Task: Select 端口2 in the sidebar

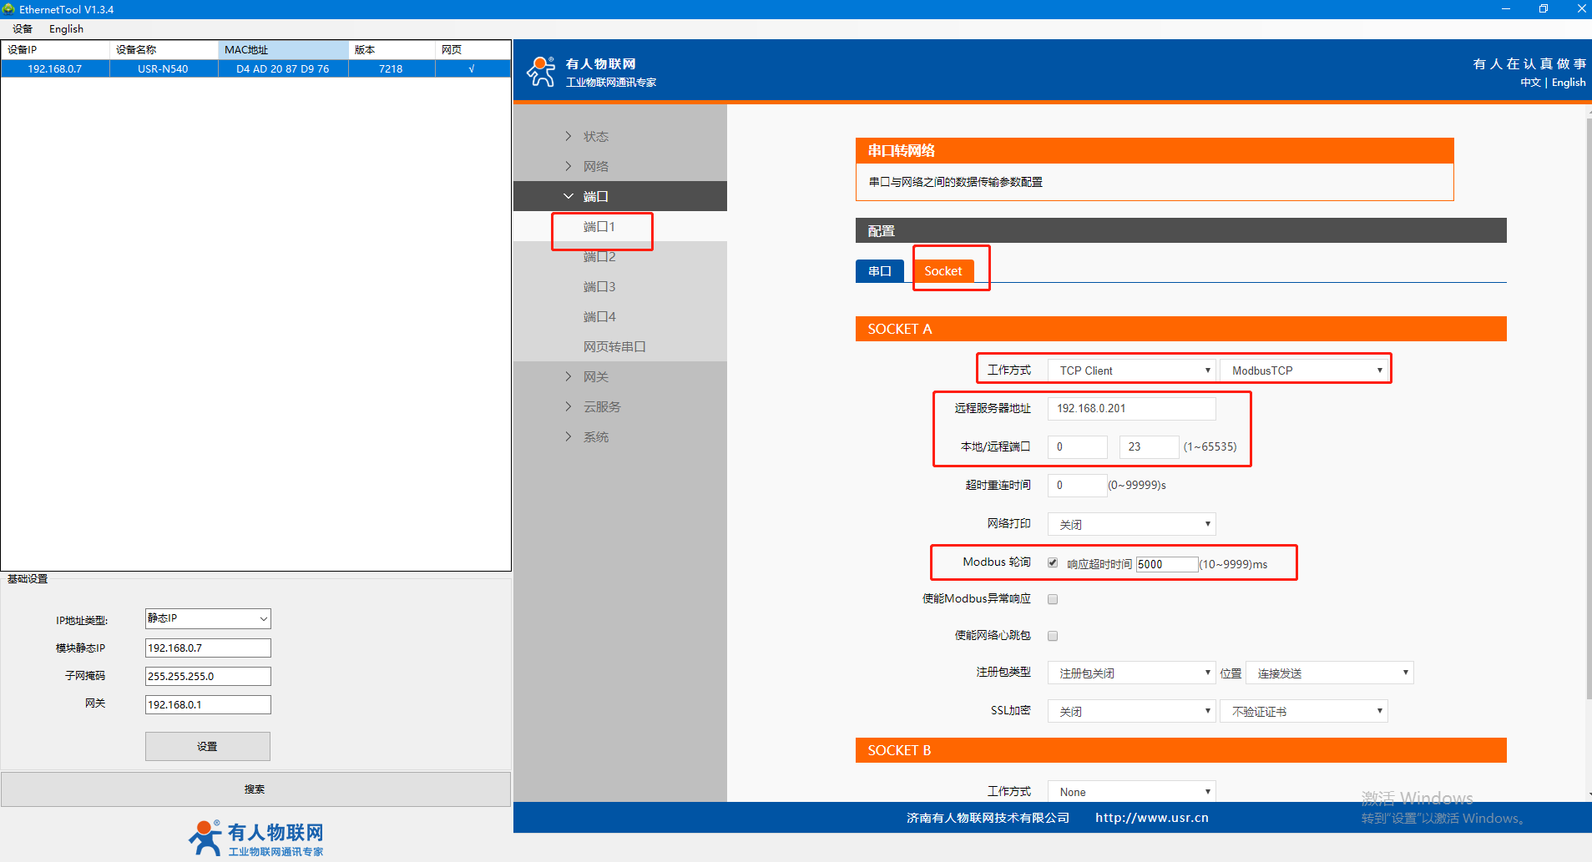Action: click(599, 257)
